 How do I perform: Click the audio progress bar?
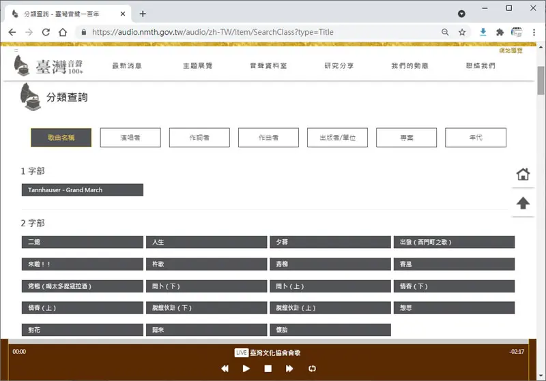(x=268, y=341)
